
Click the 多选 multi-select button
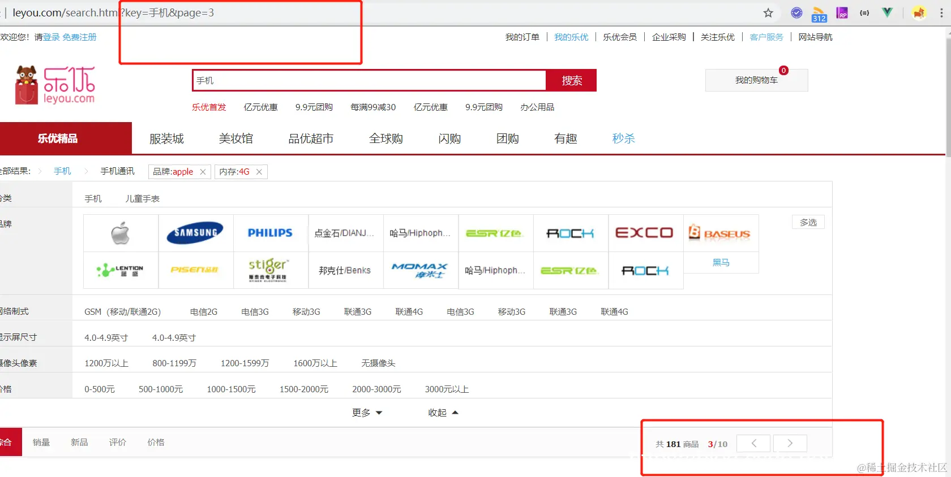(x=808, y=223)
